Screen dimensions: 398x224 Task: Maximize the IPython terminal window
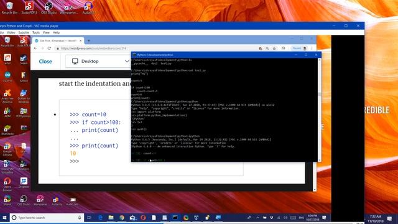tap(306, 55)
